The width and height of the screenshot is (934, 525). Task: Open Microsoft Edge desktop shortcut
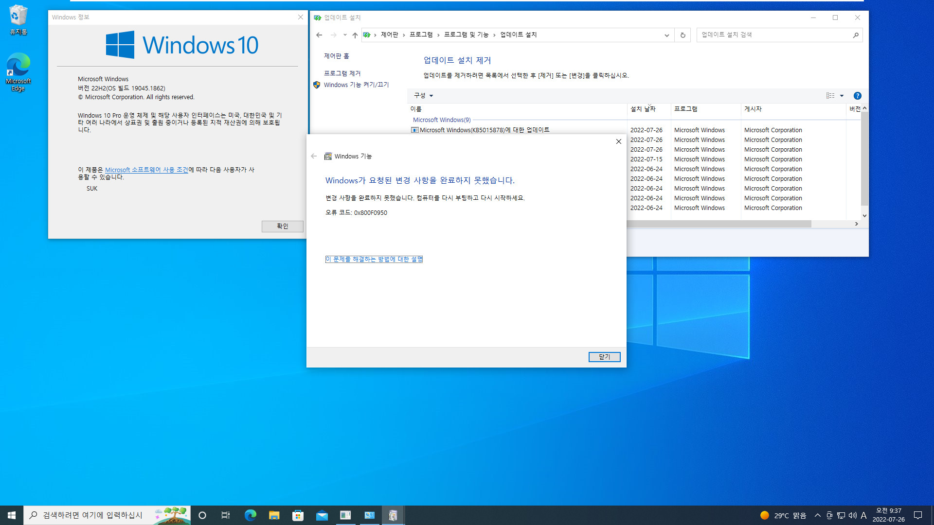[x=18, y=72]
